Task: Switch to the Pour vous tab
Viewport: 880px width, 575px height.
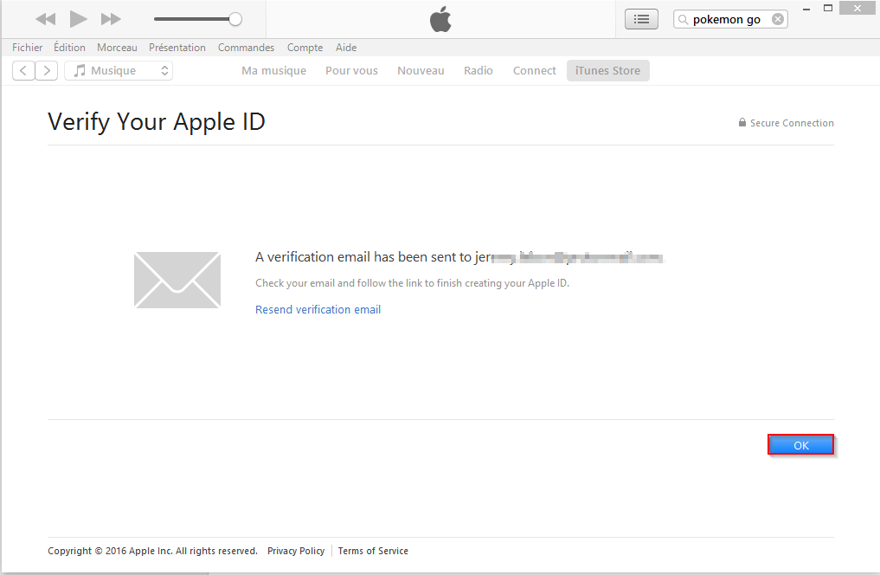Action: [352, 71]
